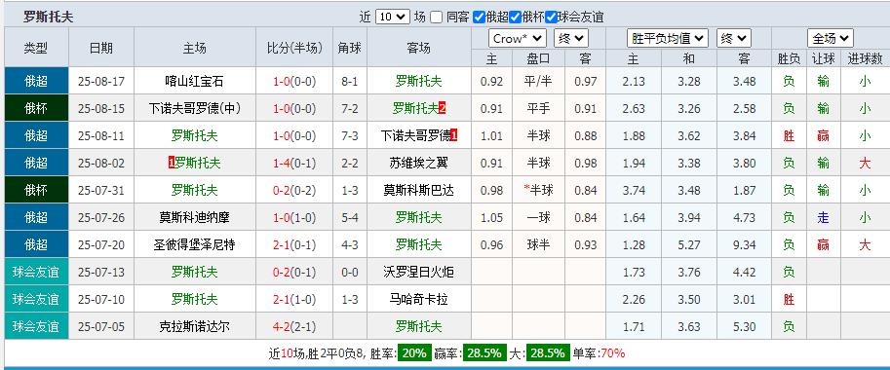Click the 28.5% 大 rate badge
The width and height of the screenshot is (890, 370).
pyautogui.click(x=548, y=353)
